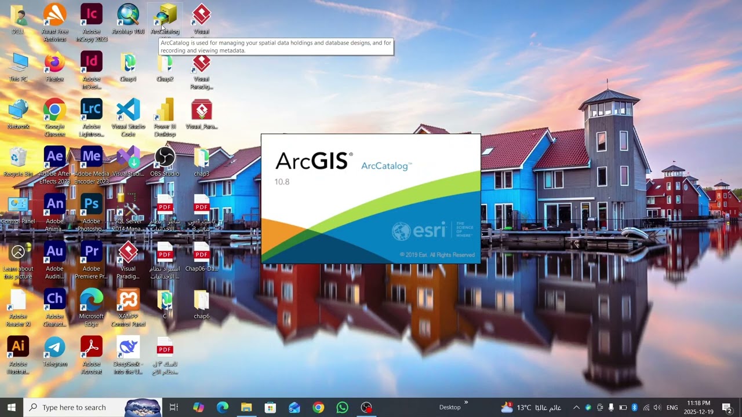The width and height of the screenshot is (742, 417).
Task: Open Microsoft Edge desktop shortcut
Action: 92,308
